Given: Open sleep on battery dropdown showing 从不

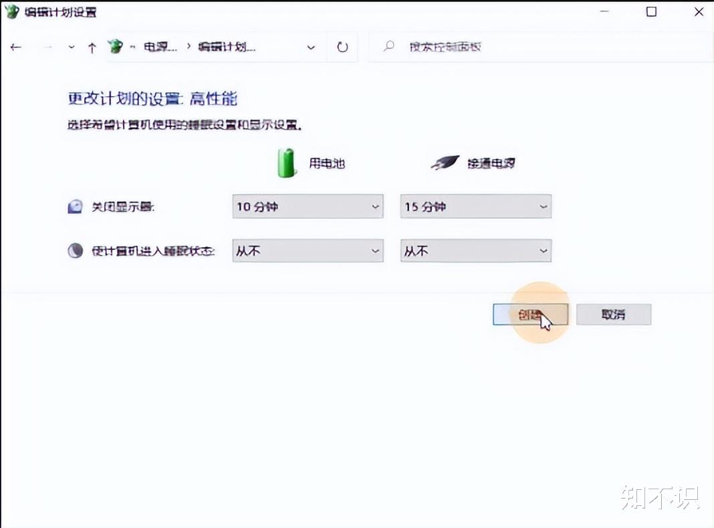Looking at the screenshot, I should pyautogui.click(x=308, y=251).
